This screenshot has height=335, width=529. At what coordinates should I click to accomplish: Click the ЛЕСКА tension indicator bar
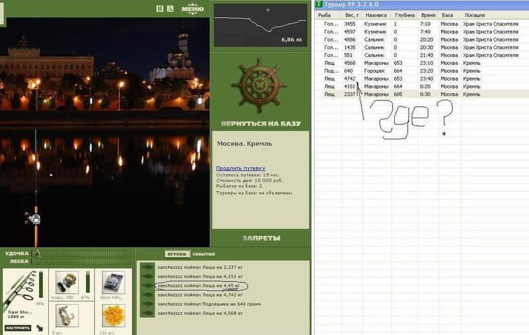tap(81, 261)
